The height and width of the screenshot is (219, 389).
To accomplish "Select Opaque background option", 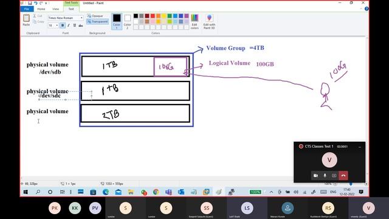I will (95, 16).
